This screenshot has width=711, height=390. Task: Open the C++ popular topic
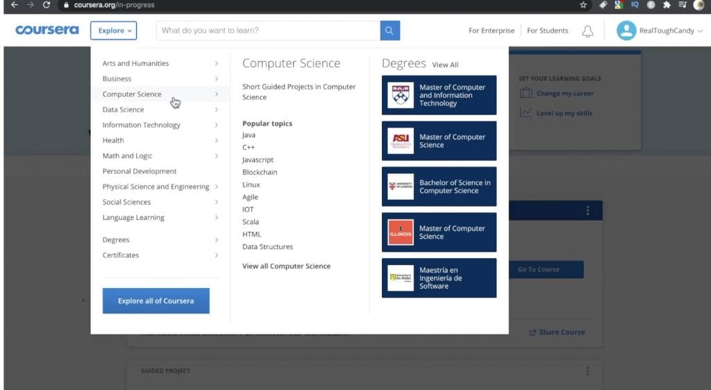pos(249,147)
